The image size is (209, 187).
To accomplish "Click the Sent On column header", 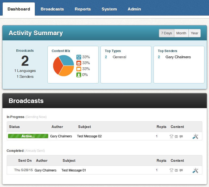I will 25,160.
